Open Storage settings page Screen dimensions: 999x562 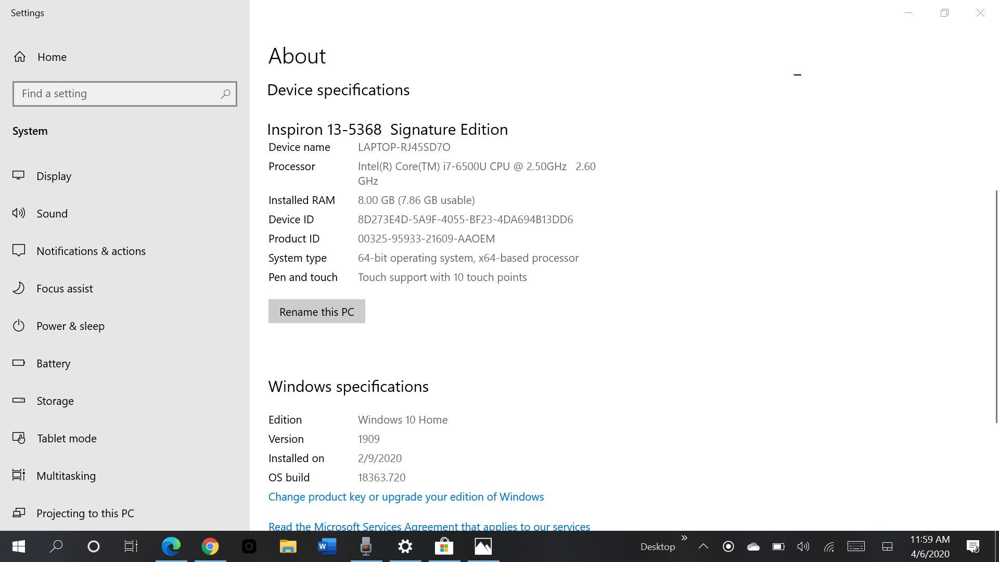[43, 401]
